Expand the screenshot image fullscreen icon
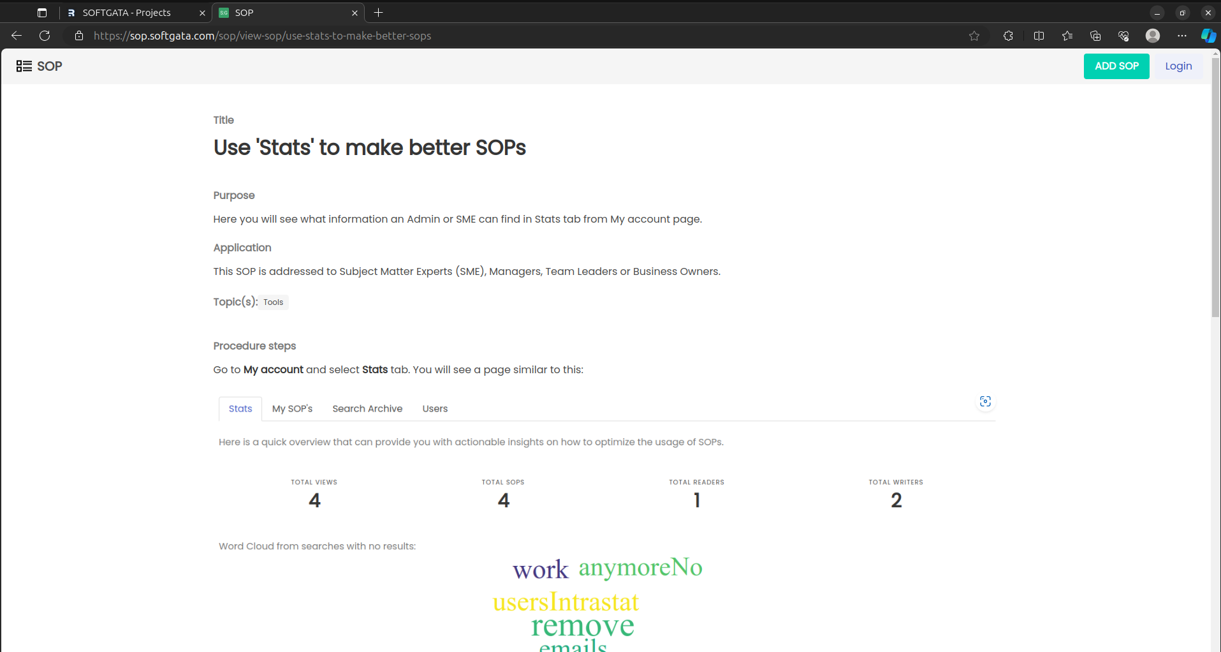 (x=985, y=401)
